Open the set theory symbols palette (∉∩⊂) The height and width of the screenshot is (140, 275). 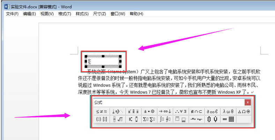coord(197,112)
